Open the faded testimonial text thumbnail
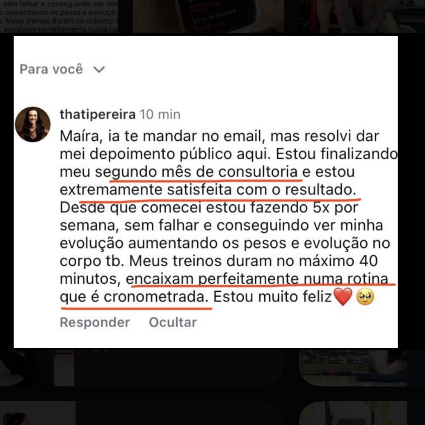 pyautogui.click(x=59, y=16)
